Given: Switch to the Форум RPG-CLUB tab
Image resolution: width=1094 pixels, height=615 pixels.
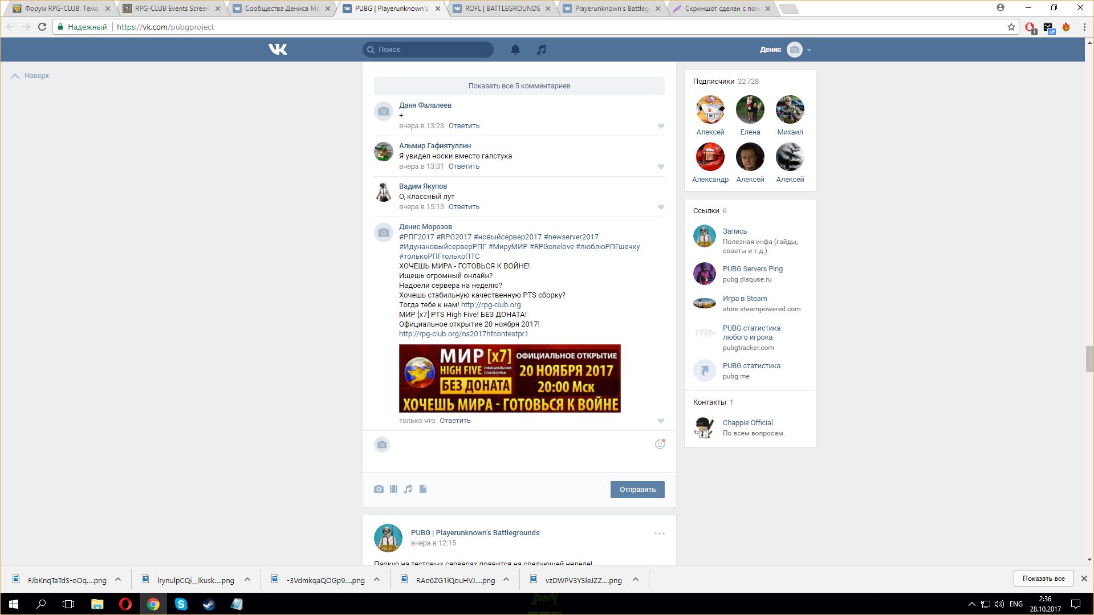Looking at the screenshot, I should click(x=62, y=9).
